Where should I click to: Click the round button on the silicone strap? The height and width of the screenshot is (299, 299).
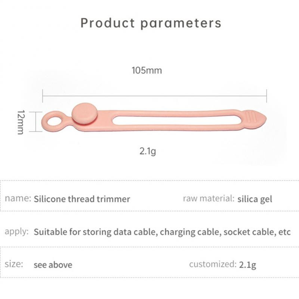pos(84,114)
